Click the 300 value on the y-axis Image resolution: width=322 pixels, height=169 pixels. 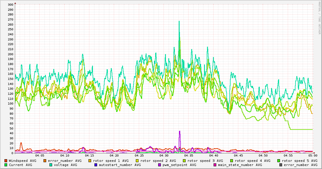click(10, 5)
